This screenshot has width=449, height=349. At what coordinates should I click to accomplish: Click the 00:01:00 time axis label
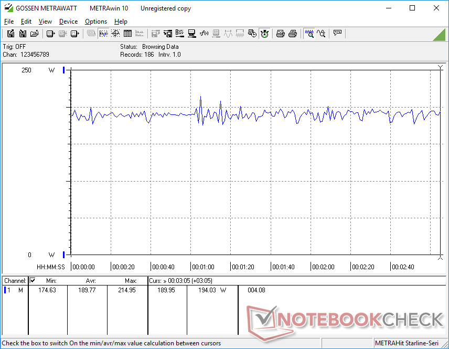tap(203, 267)
